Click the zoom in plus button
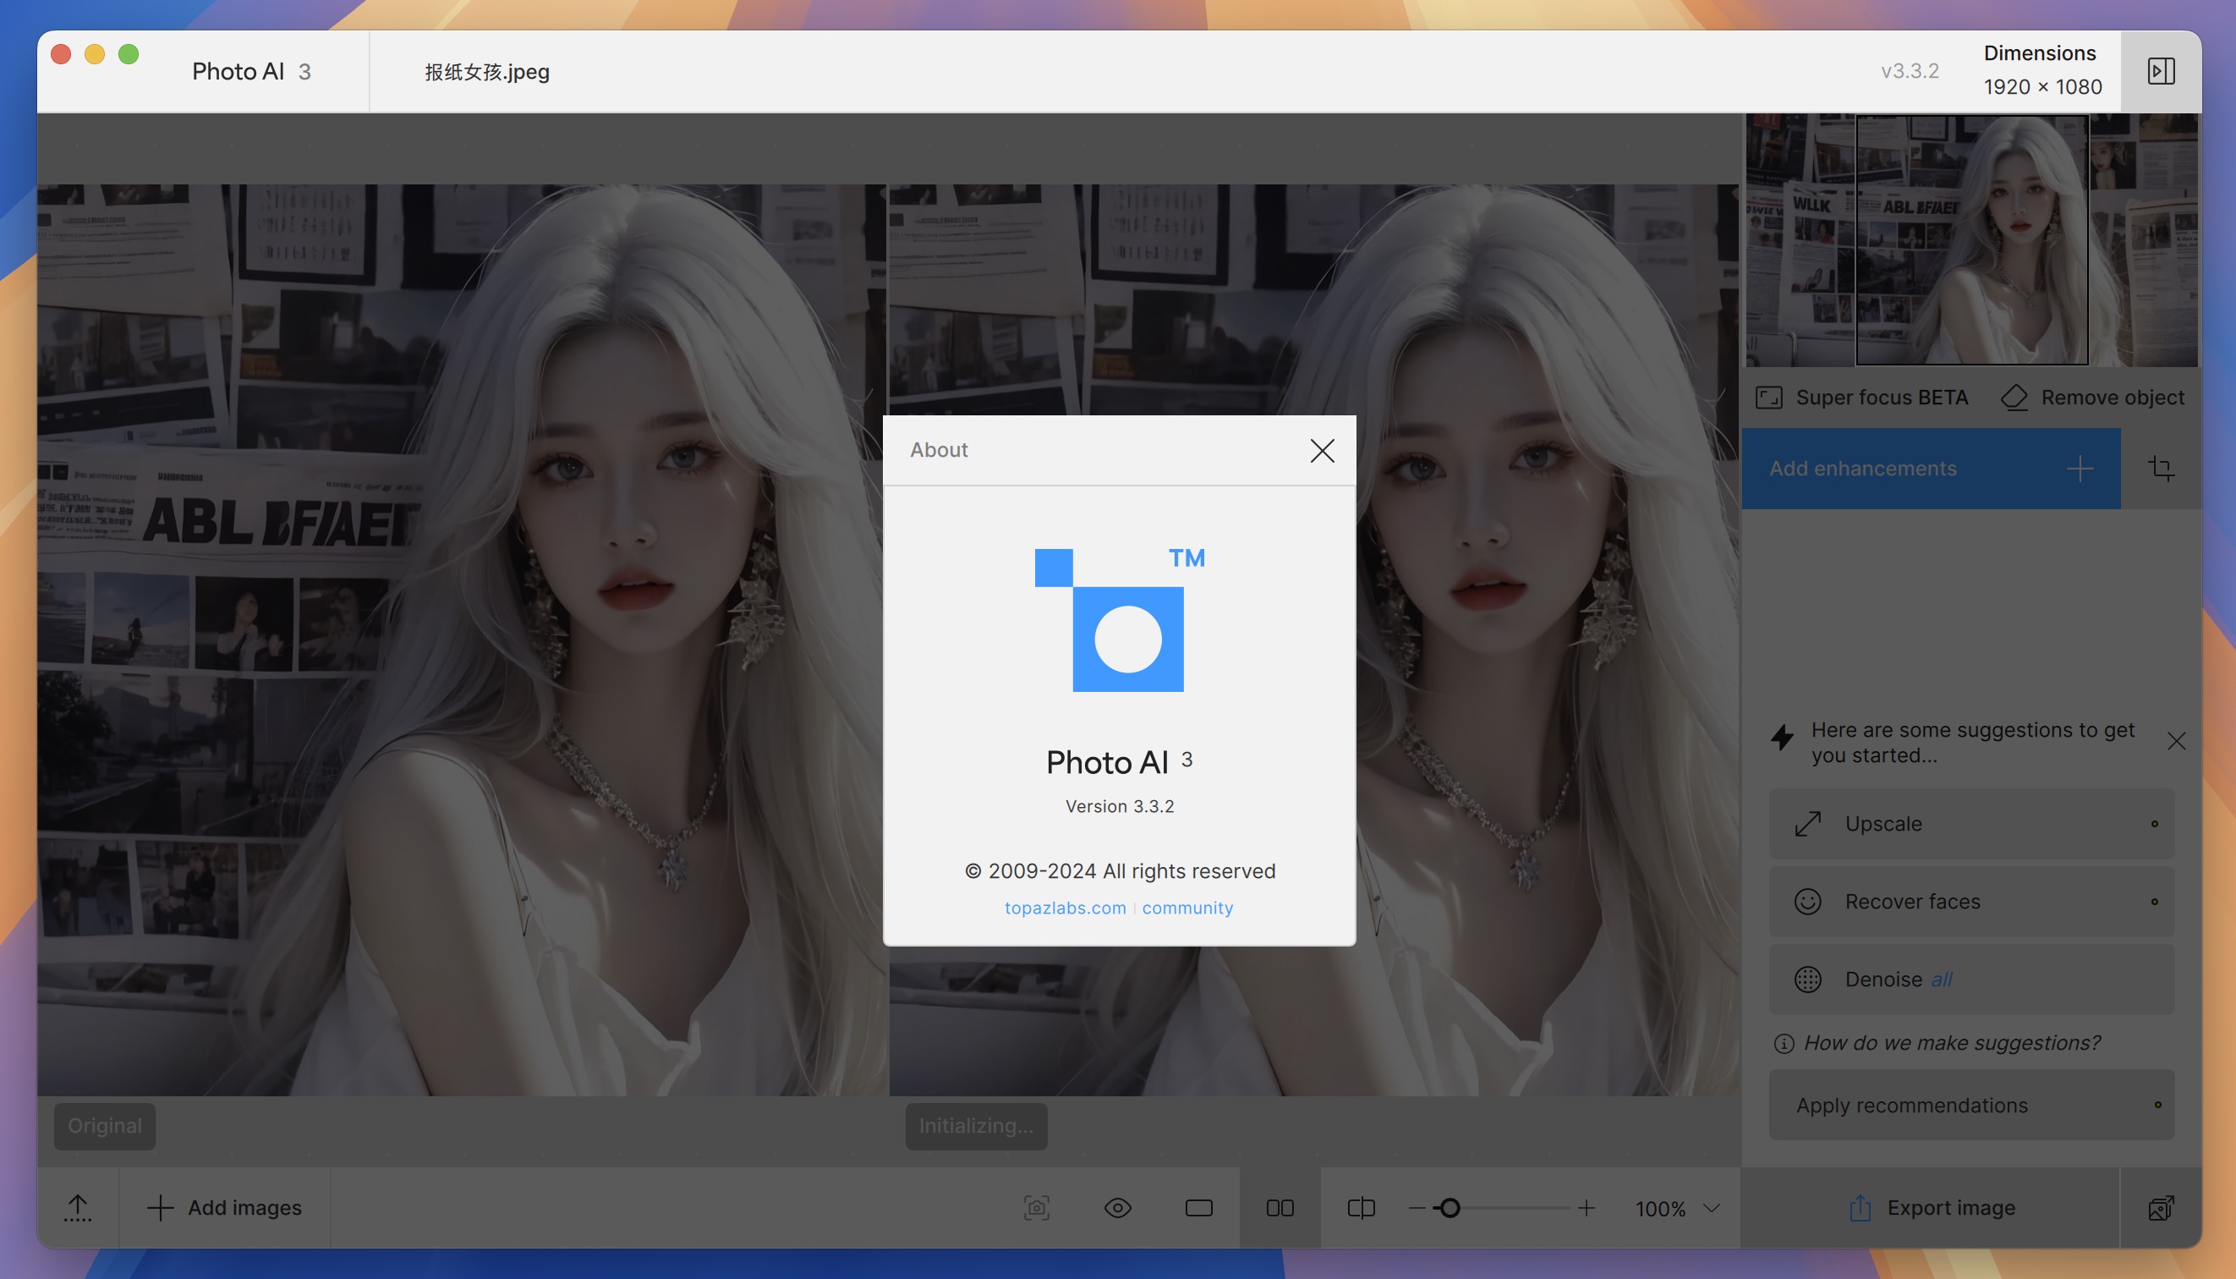The width and height of the screenshot is (2236, 1279). coord(1587,1209)
